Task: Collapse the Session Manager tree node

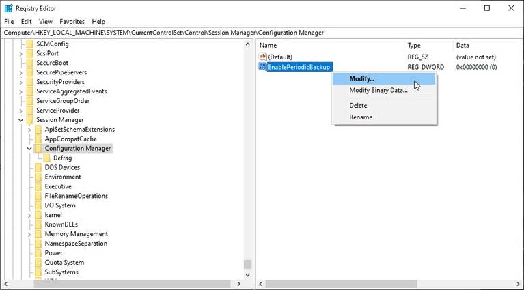Action: pyautogui.click(x=20, y=120)
